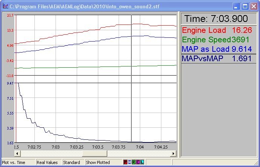
Task: Click the 7:04 time axis label
Action: (140, 147)
